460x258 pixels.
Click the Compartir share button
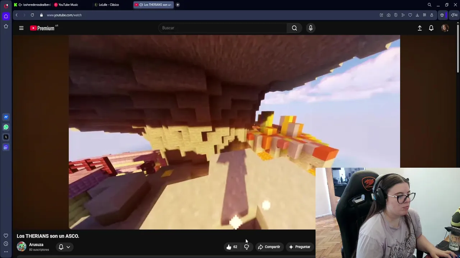coord(269,247)
